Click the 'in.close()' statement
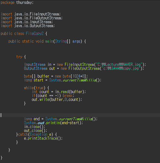The width and height of the screenshot is (160, 163). pos(35,127)
